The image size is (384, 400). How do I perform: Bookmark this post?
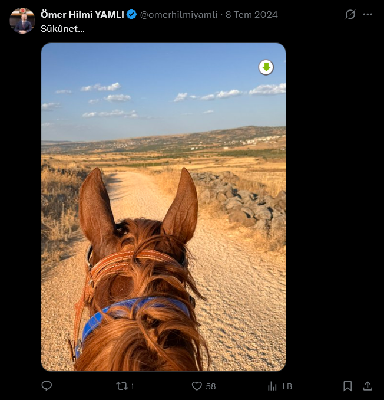(x=347, y=386)
